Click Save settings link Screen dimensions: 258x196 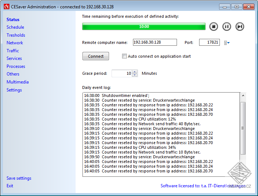(x=19, y=178)
